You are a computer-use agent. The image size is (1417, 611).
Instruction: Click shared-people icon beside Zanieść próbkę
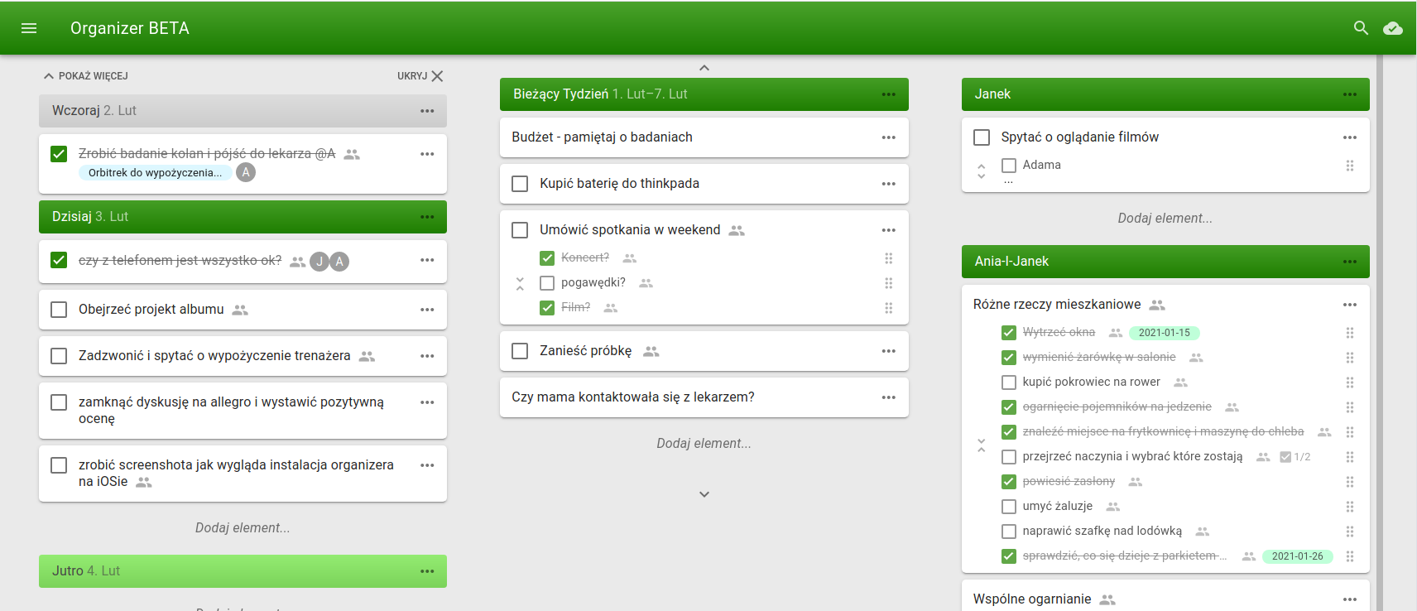pyautogui.click(x=651, y=352)
